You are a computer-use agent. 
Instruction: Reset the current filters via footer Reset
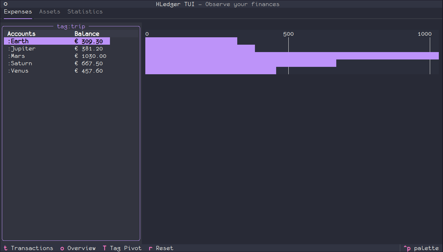coord(165,248)
